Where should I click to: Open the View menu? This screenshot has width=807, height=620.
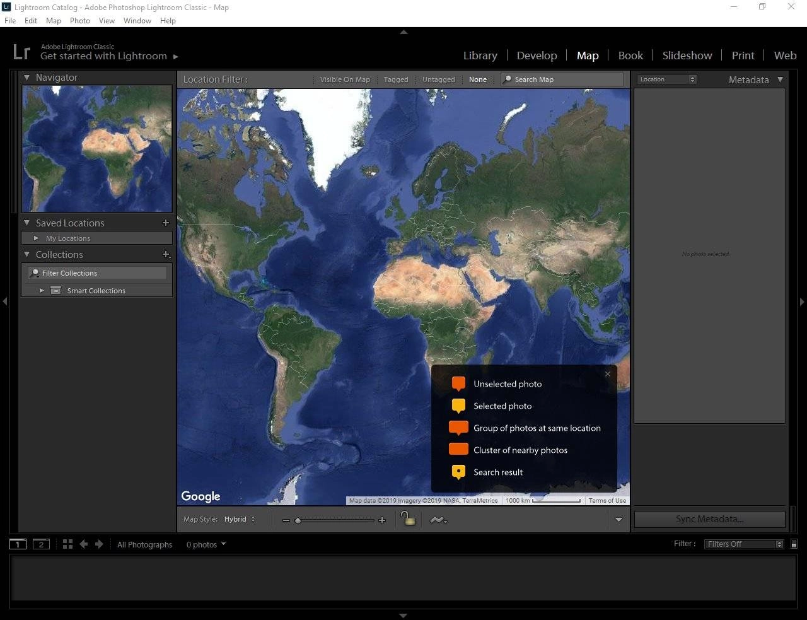point(107,20)
